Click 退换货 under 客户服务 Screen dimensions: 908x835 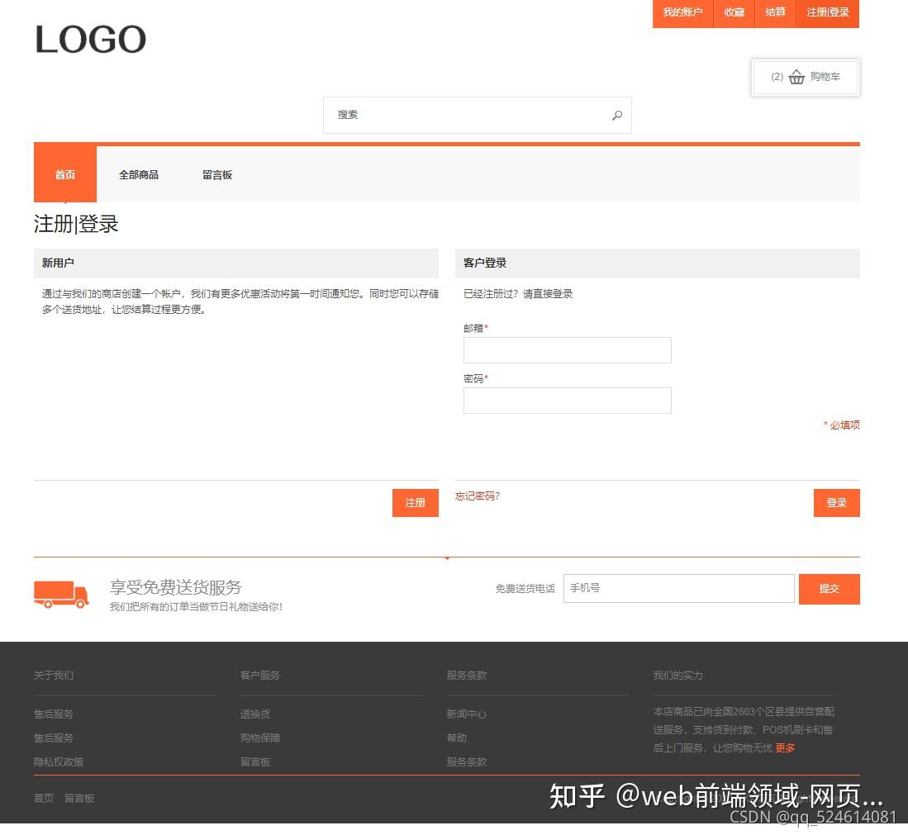point(254,714)
